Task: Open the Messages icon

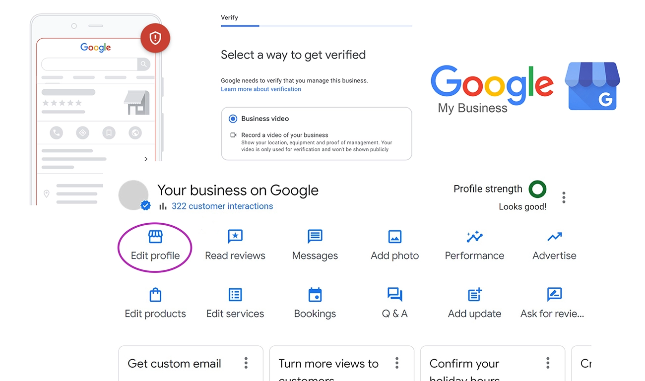Action: [315, 237]
